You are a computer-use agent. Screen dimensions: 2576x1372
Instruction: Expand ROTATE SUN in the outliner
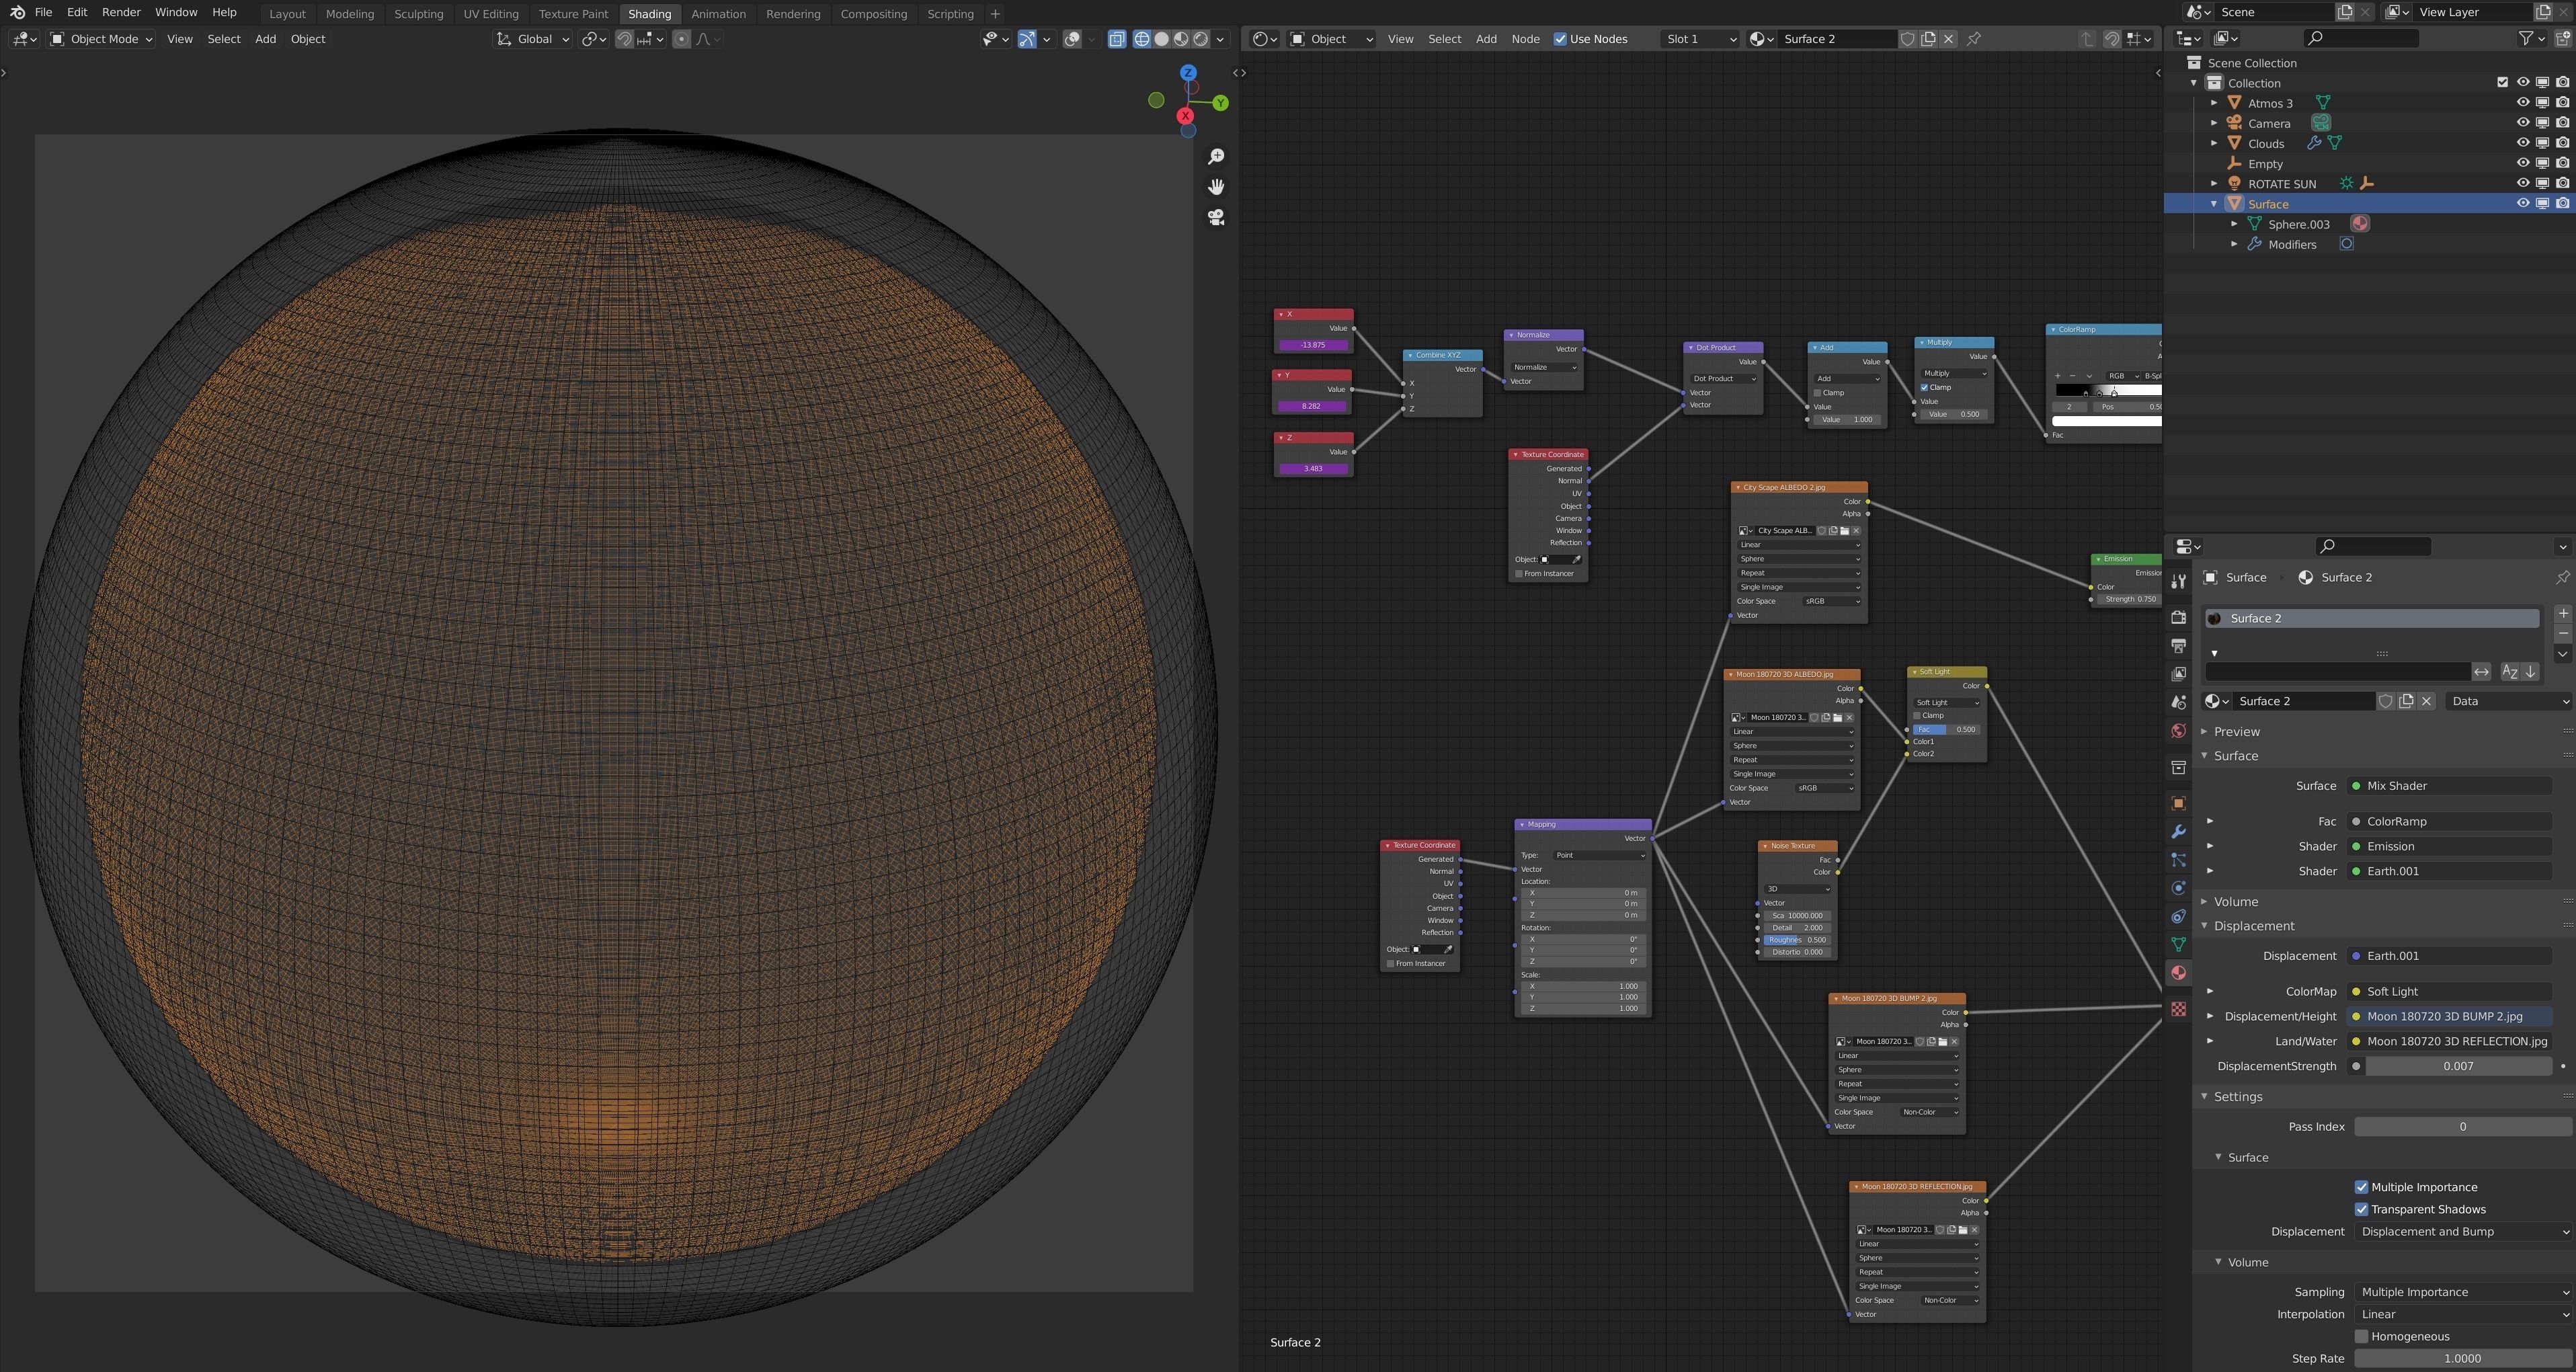[x=2214, y=184]
